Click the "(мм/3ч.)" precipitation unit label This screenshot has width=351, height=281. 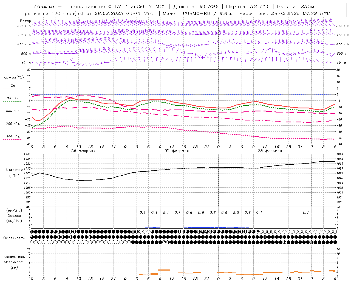click(x=14, y=210)
